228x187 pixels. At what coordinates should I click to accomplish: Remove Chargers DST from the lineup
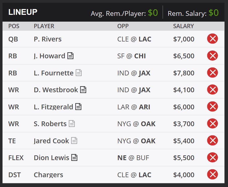click(x=212, y=174)
